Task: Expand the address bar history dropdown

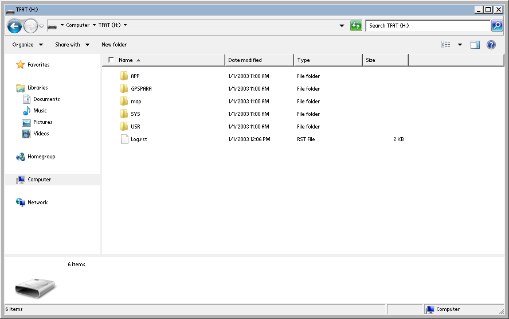Action: tap(342, 26)
